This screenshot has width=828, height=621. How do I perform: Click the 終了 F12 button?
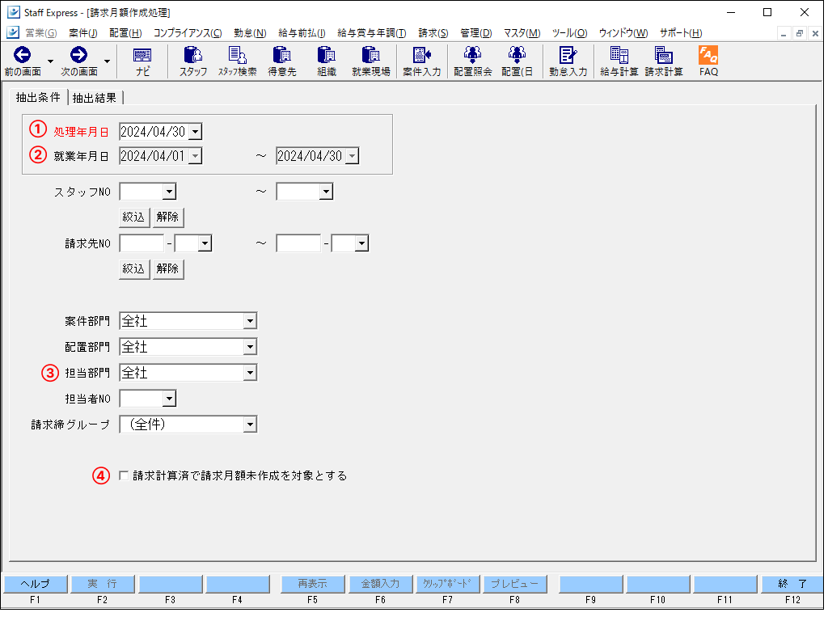click(792, 584)
